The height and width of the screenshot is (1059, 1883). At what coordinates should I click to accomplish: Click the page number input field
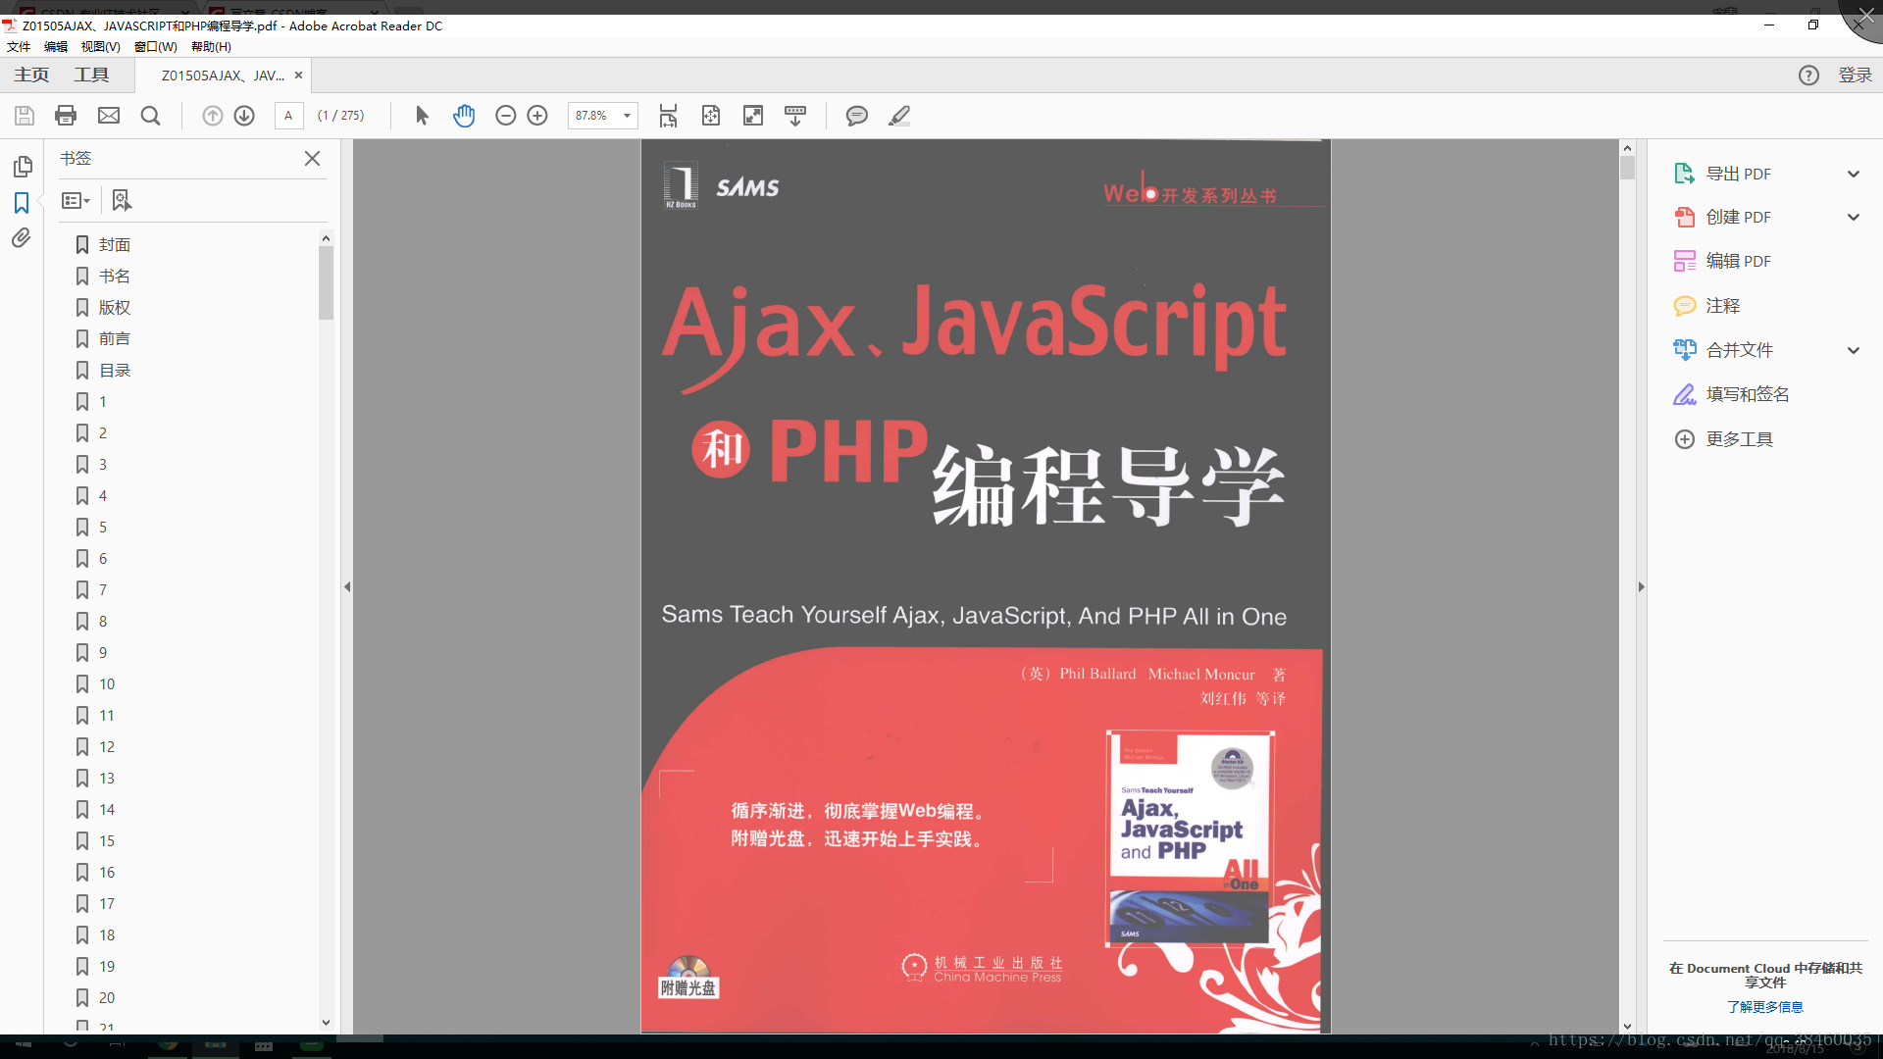[288, 116]
